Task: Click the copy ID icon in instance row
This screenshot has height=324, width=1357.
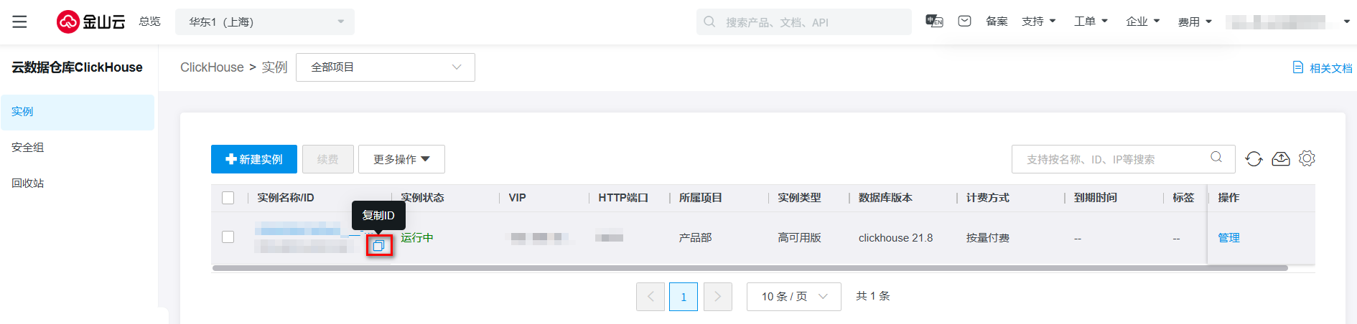Action: point(379,245)
